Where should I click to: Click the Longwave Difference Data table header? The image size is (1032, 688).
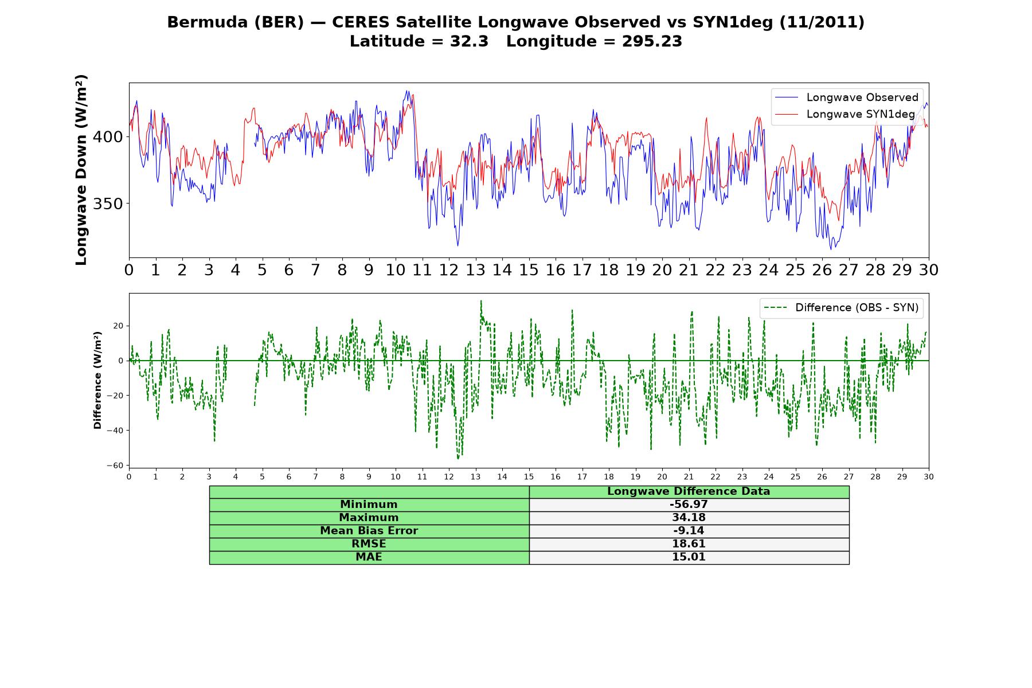coord(689,491)
